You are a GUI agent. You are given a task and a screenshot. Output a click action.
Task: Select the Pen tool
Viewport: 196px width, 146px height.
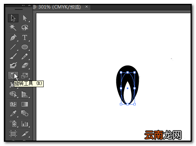pyautogui.click(x=13, y=38)
